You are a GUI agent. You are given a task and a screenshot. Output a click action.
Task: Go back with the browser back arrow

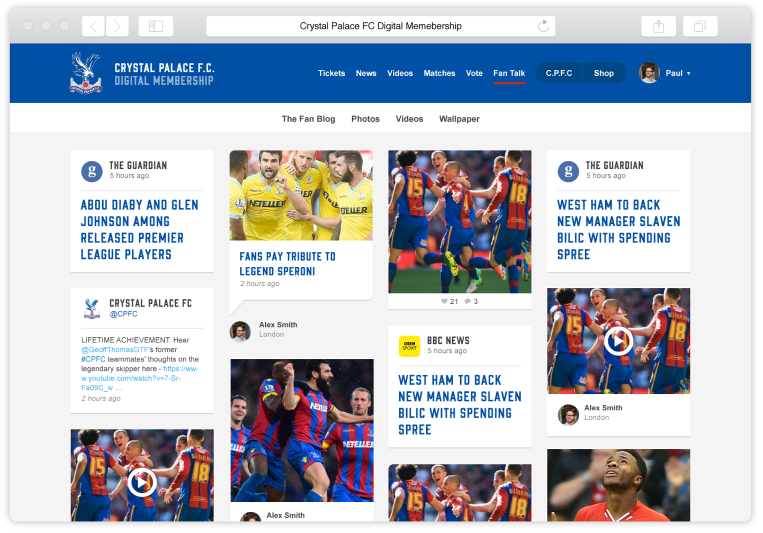[x=94, y=26]
